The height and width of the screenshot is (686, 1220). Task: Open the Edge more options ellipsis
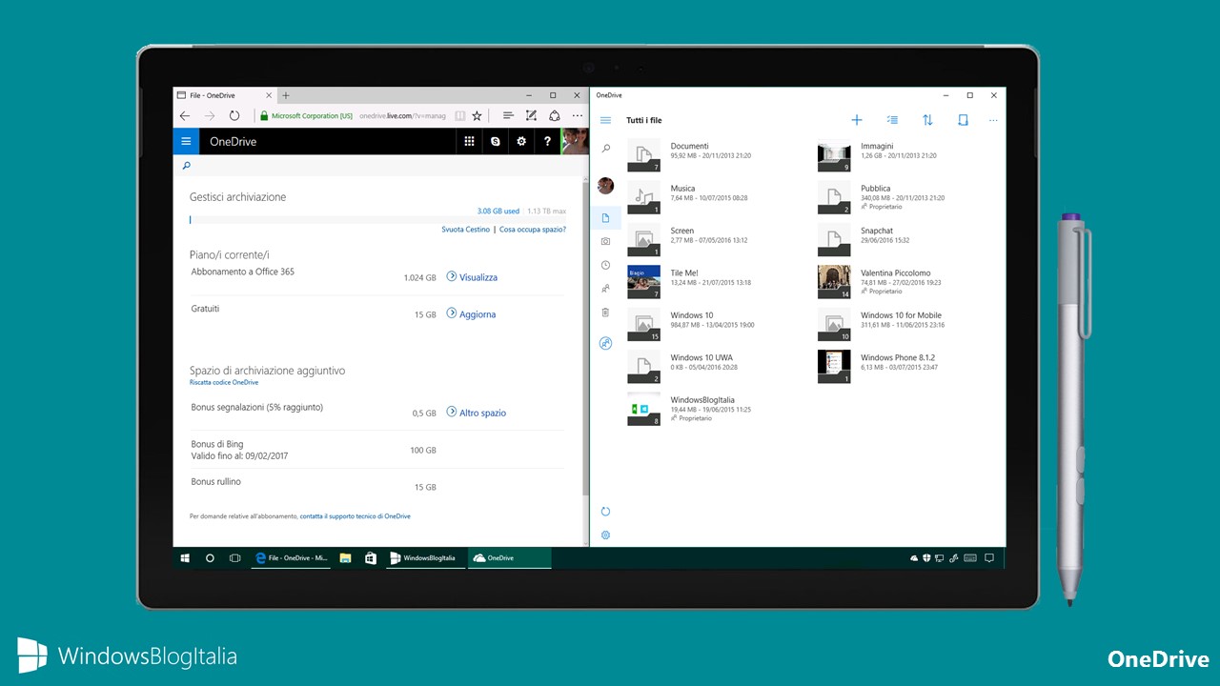[x=578, y=115]
